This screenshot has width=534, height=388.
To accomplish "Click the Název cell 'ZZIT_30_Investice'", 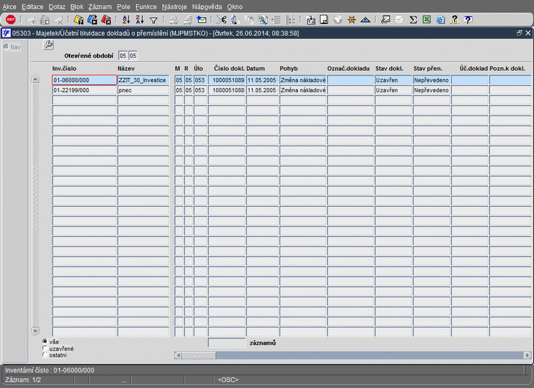I will click(x=143, y=80).
